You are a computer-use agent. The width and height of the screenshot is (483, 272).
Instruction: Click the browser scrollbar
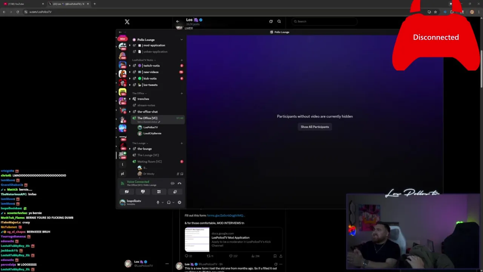pos(481,68)
